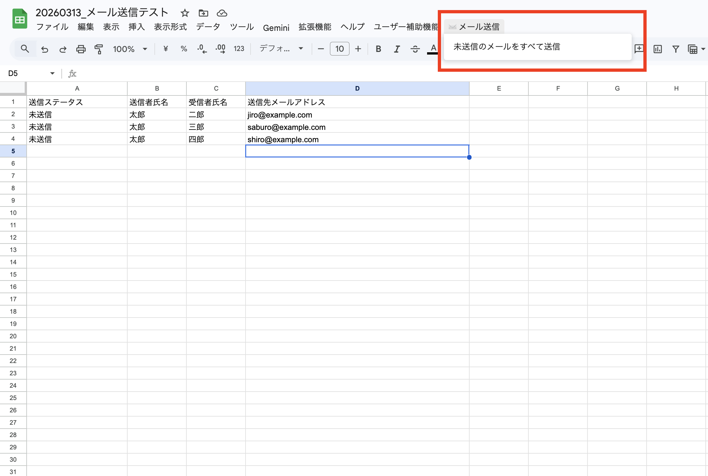The height and width of the screenshot is (476, 708).
Task: Star this spreadsheet document
Action: 185,13
